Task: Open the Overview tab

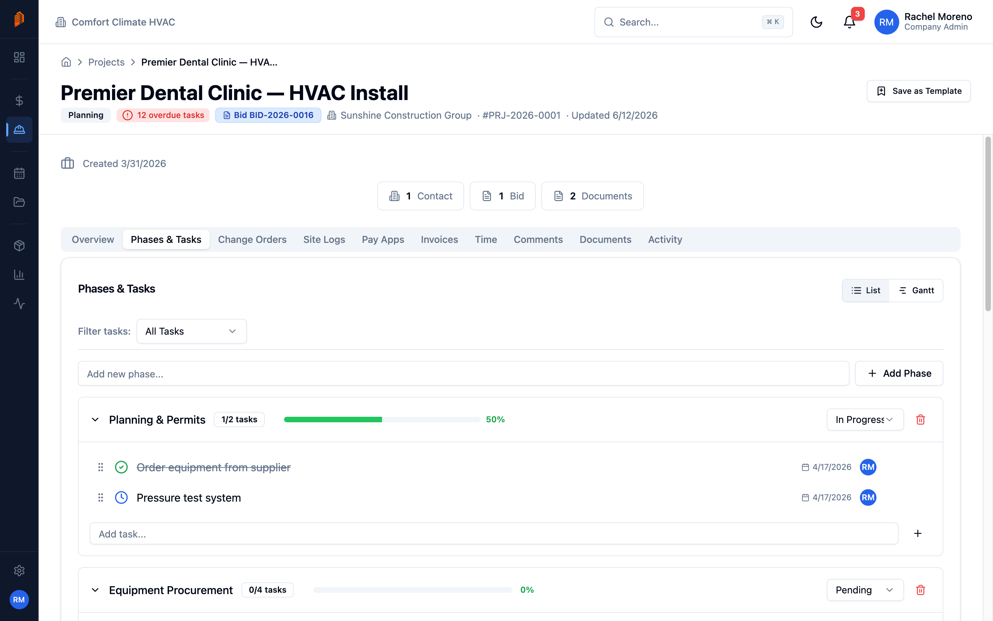Action: pos(93,239)
